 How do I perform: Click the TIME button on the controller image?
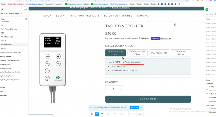coord(47,64)
